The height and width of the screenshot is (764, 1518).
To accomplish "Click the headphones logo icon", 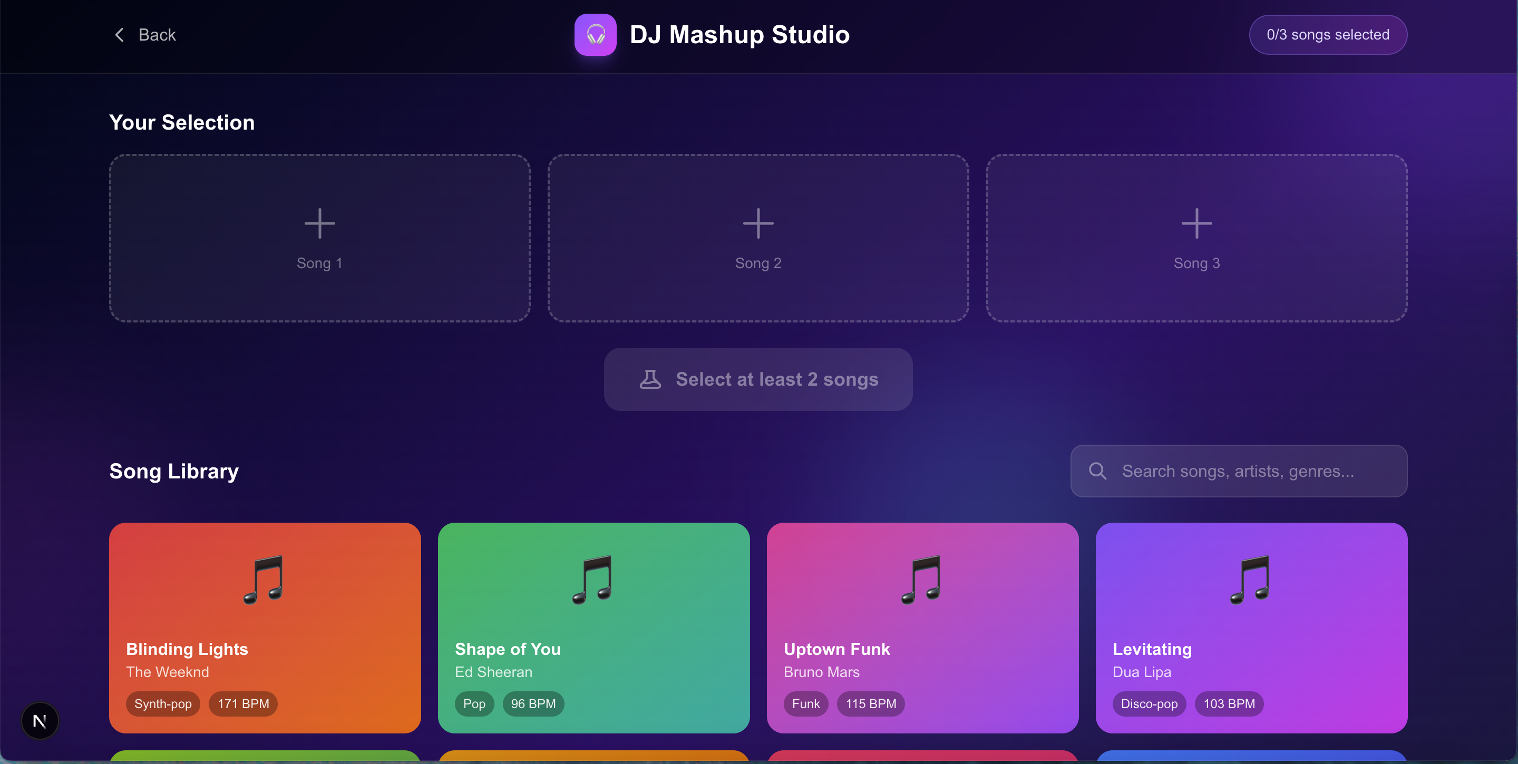I will 595,35.
